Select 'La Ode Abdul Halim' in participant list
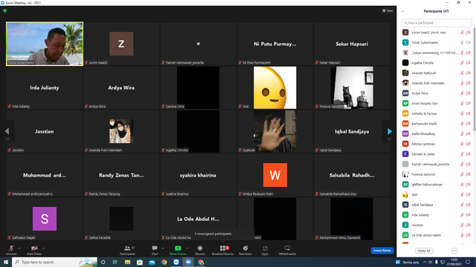Screen dimensions: 476x267 click(x=437, y=235)
